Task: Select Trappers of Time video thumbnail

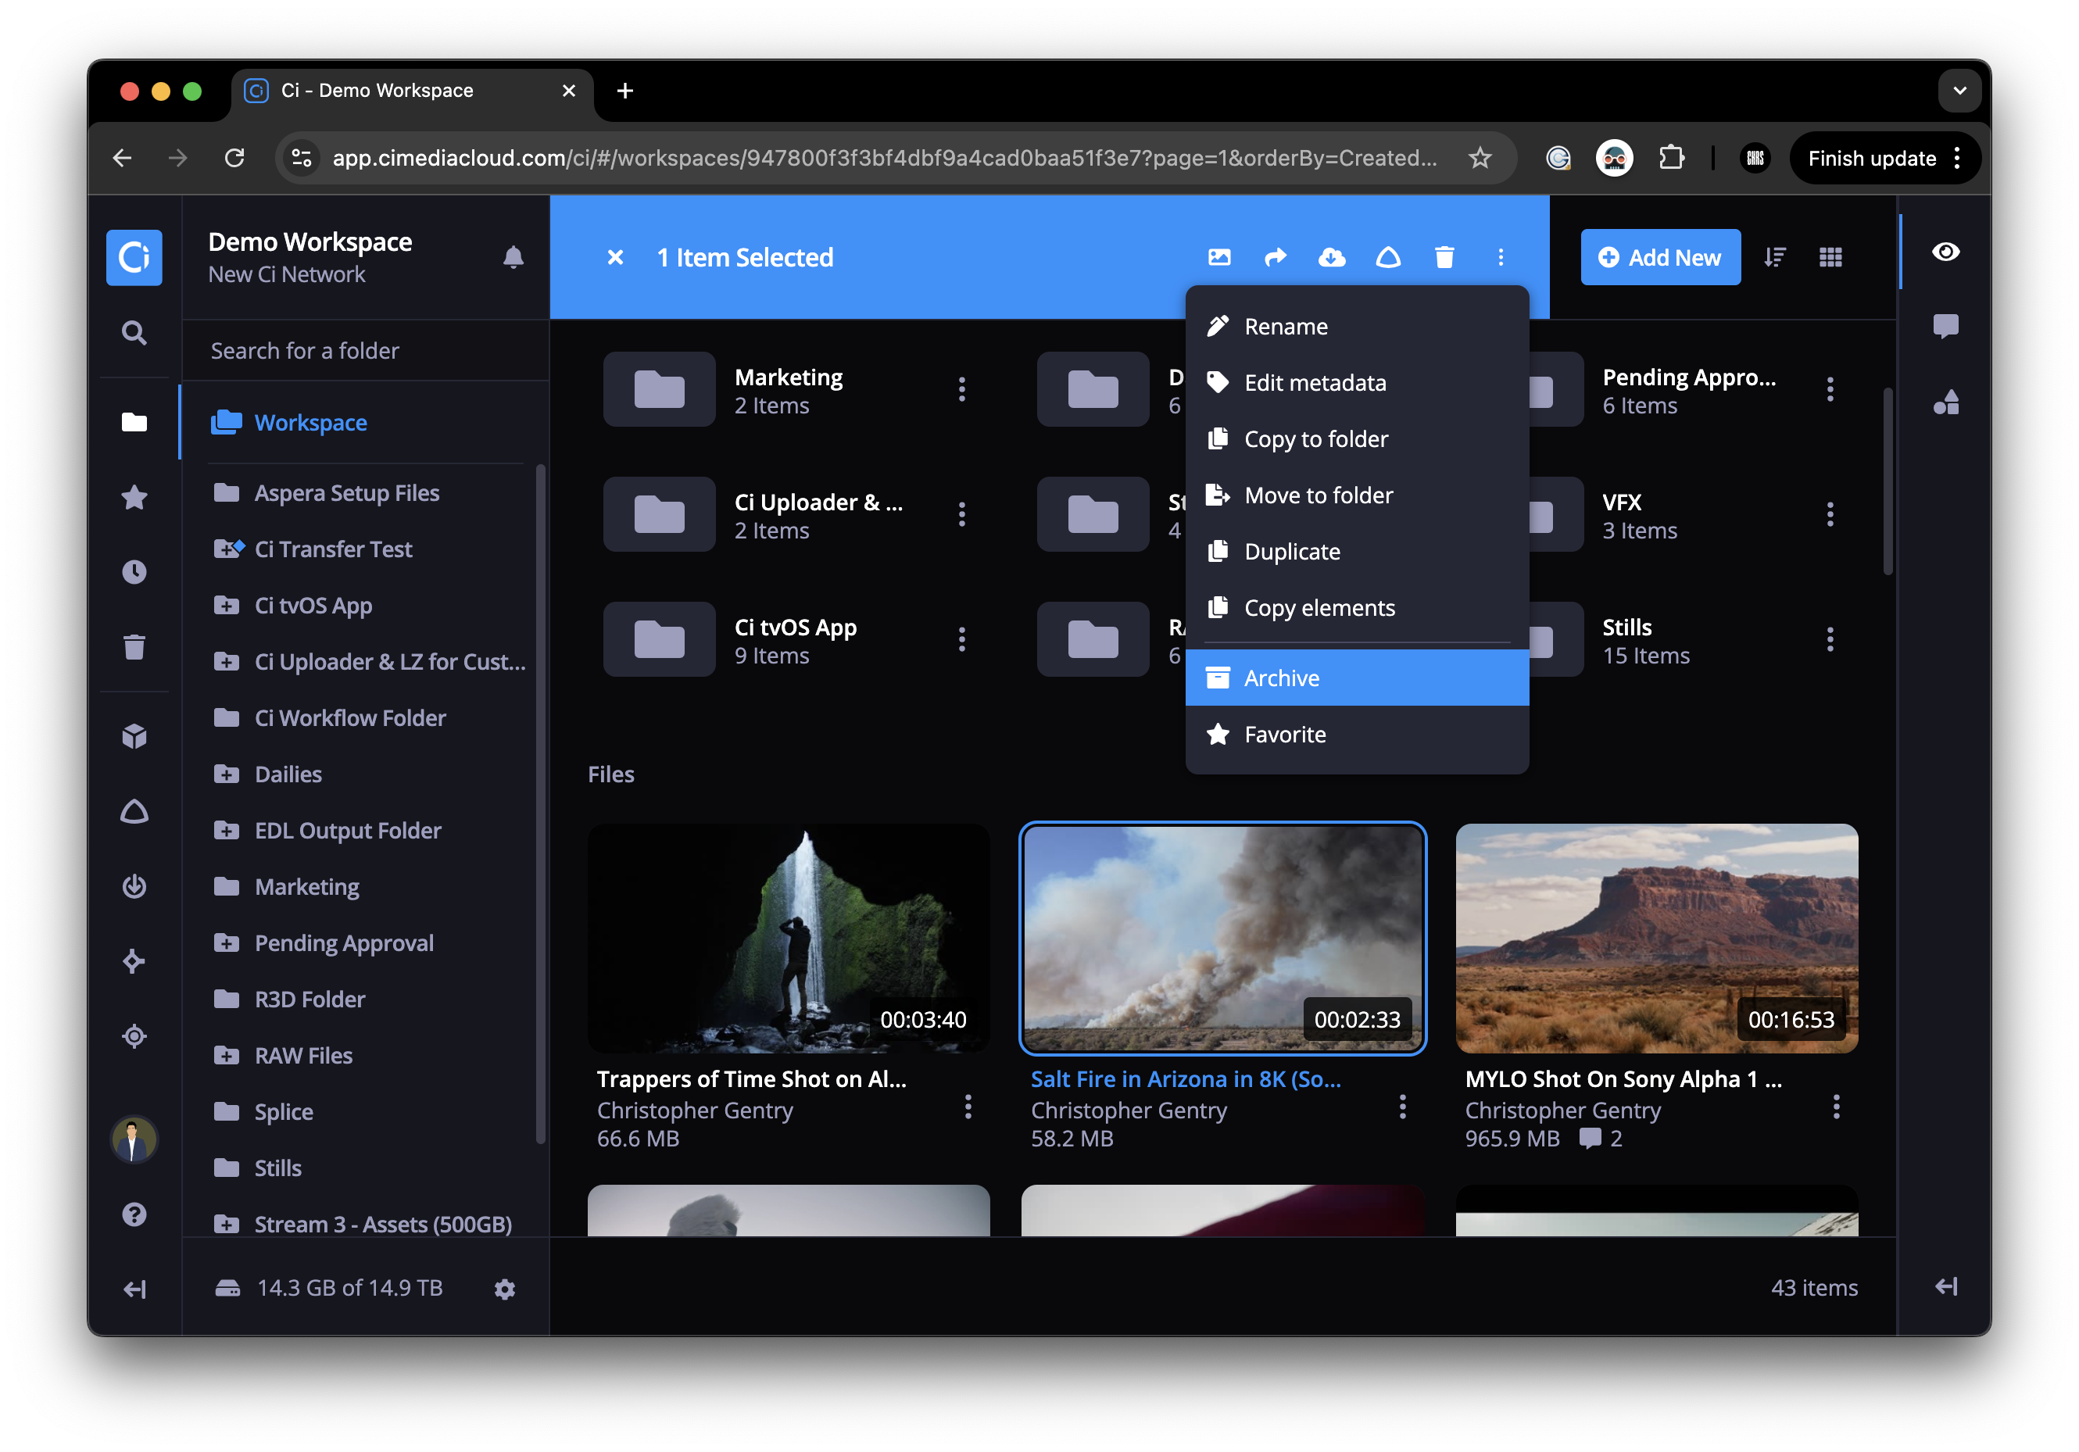Action: click(x=789, y=938)
